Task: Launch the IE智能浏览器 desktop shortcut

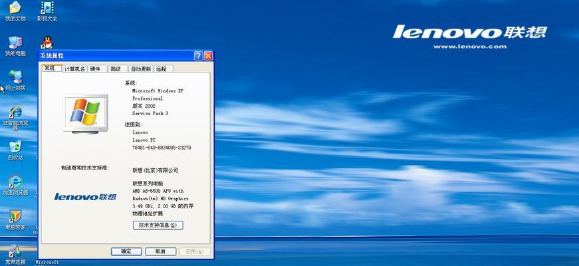Action: tap(15, 118)
